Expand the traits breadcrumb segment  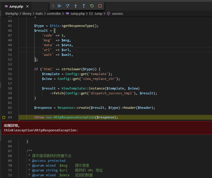pyautogui.click(x=39, y=13)
